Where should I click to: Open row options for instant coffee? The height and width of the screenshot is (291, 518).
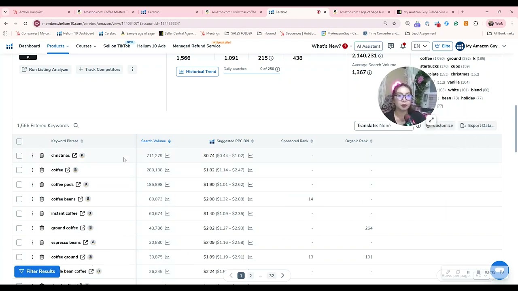[x=32, y=213]
